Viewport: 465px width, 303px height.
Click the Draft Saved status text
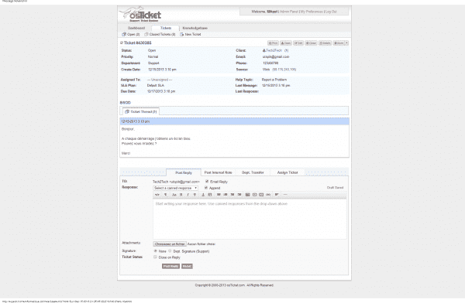335,188
